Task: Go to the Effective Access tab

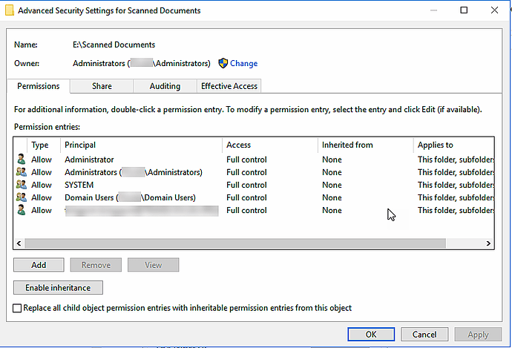Action: [x=229, y=86]
